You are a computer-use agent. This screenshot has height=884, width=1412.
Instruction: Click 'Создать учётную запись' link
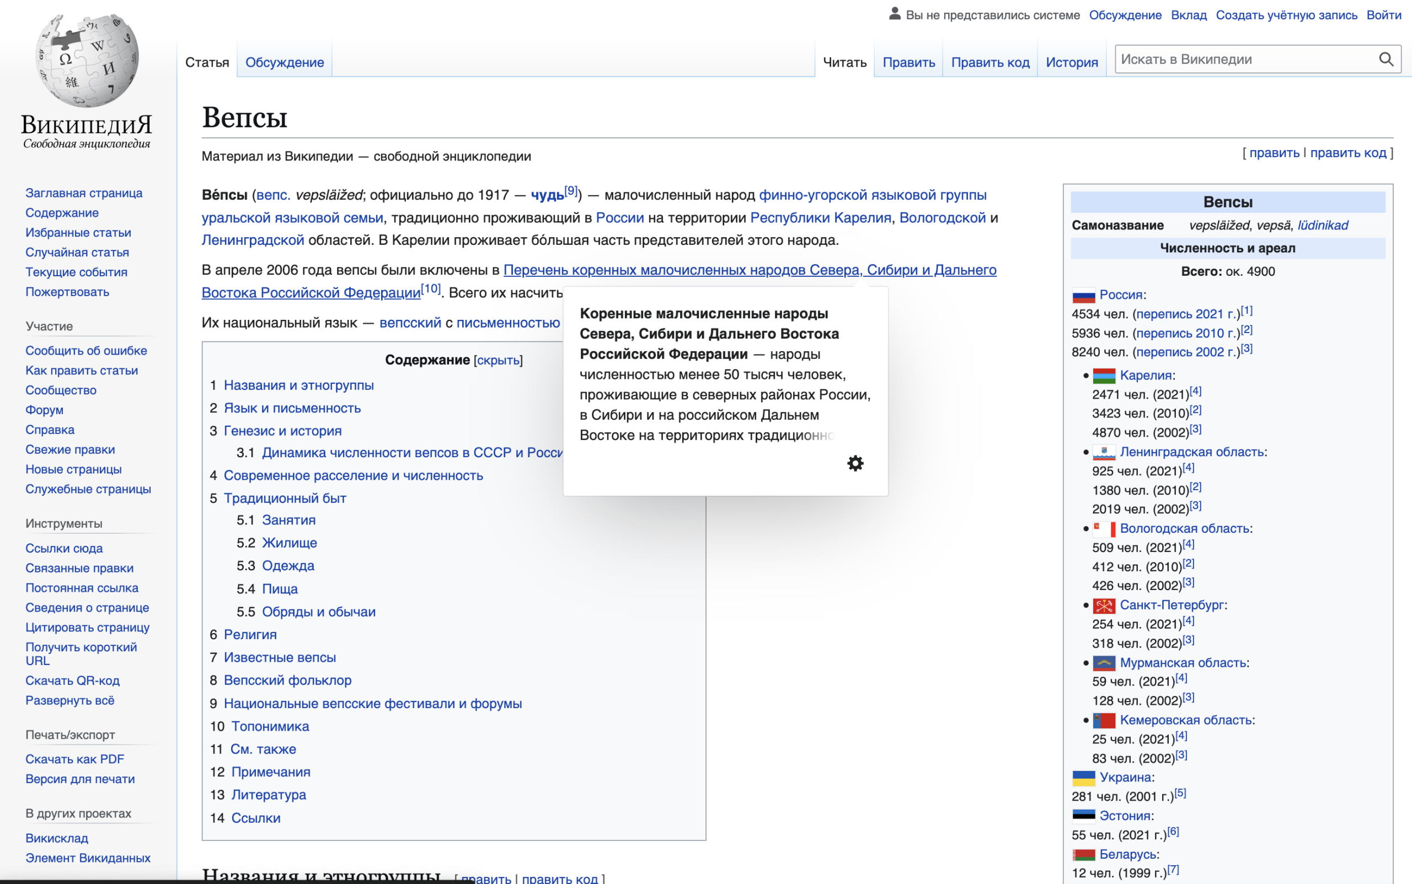point(1286,15)
